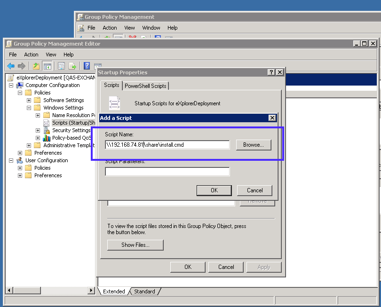Viewport: 381px width, 307px height.
Task: Expand the Administrative Templates node
Action: click(x=29, y=145)
